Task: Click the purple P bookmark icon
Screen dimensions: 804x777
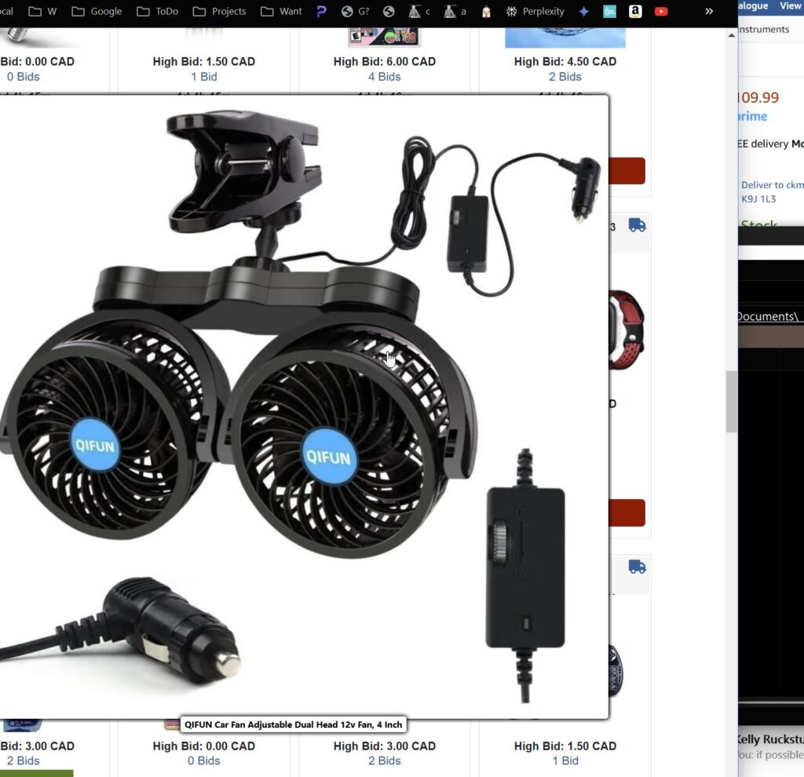Action: pos(321,12)
